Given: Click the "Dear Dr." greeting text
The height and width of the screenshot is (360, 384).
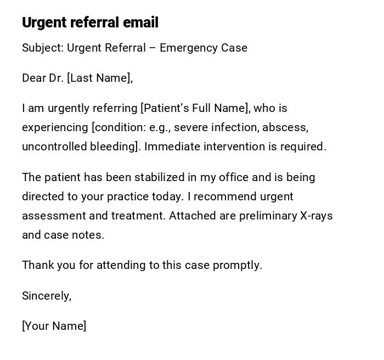Looking at the screenshot, I should pos(43,78).
